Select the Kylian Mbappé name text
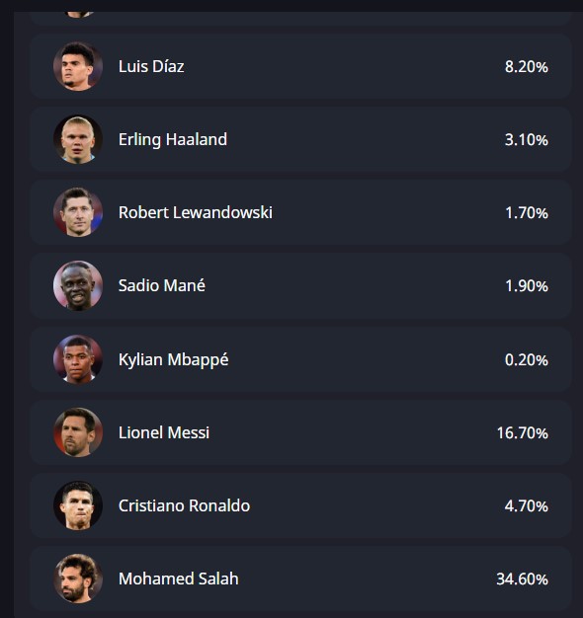The width and height of the screenshot is (583, 618). click(174, 360)
